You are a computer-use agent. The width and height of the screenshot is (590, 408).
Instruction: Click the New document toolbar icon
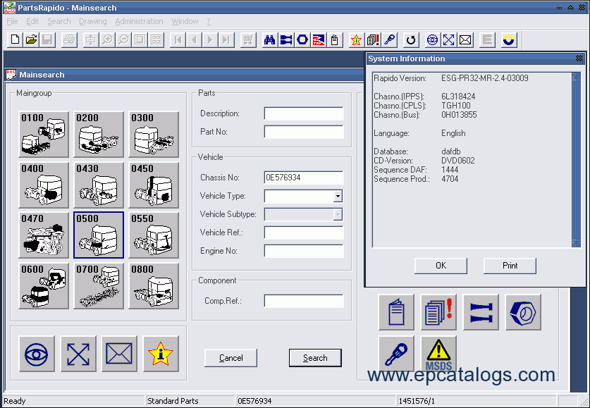15,39
